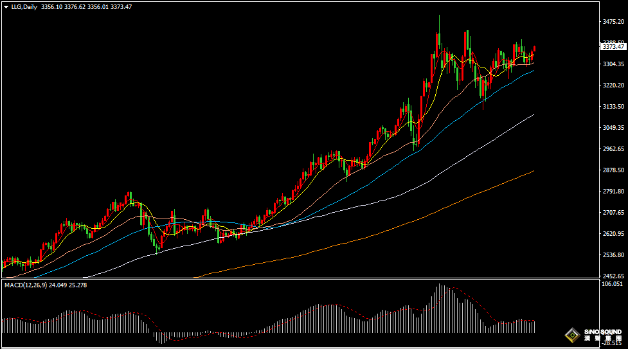Click the LLG,Daily symbol title

[x=24, y=7]
